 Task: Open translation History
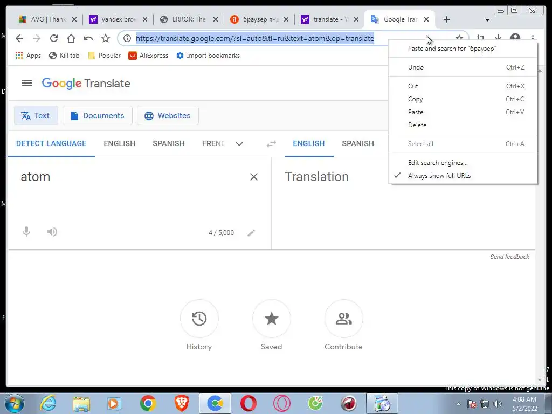pos(199,319)
